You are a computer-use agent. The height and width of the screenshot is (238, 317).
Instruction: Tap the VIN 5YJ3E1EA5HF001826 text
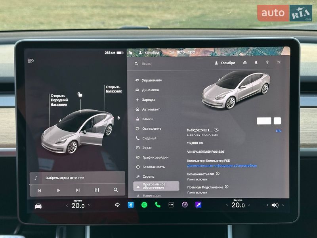coord(206,152)
